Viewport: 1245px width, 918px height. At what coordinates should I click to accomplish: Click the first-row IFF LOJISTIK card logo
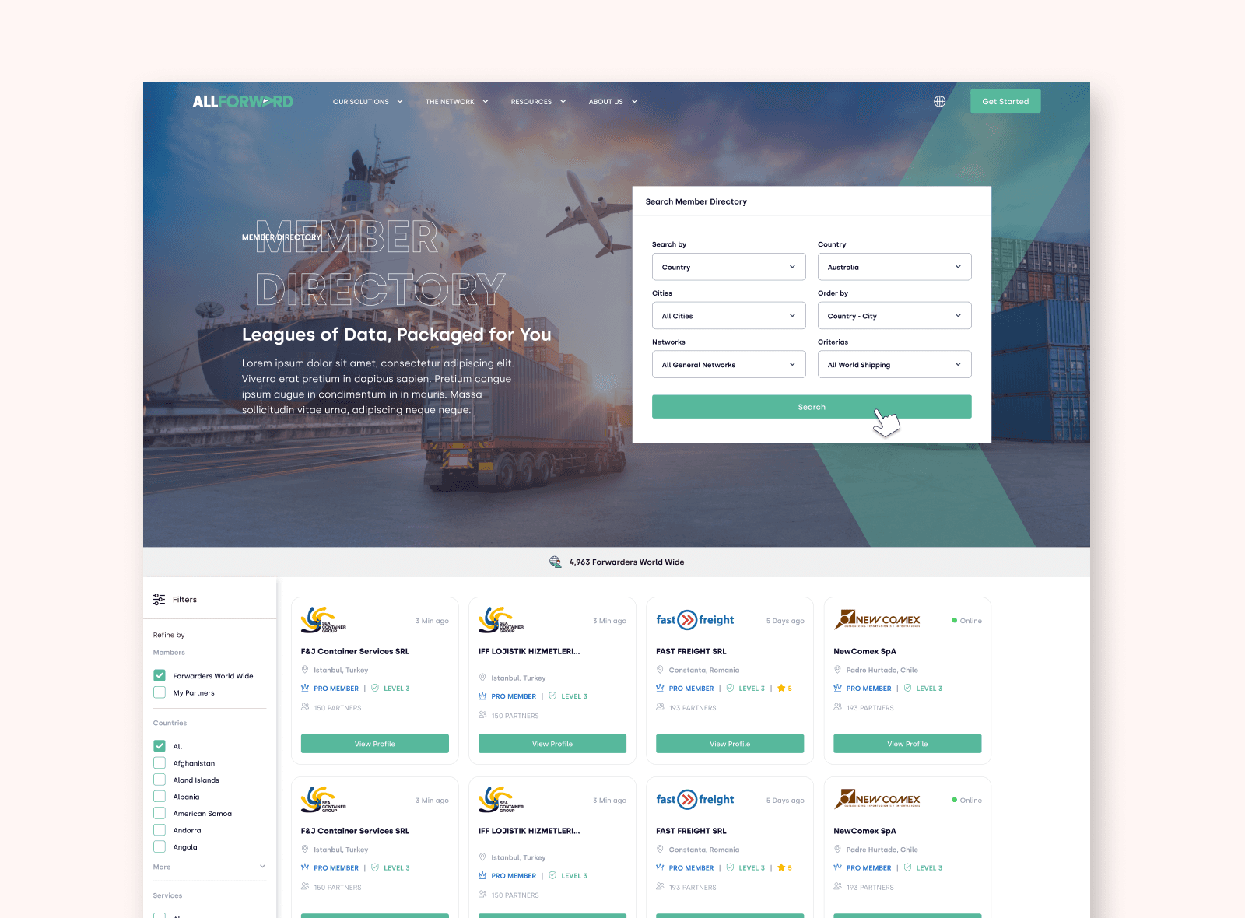coord(501,620)
